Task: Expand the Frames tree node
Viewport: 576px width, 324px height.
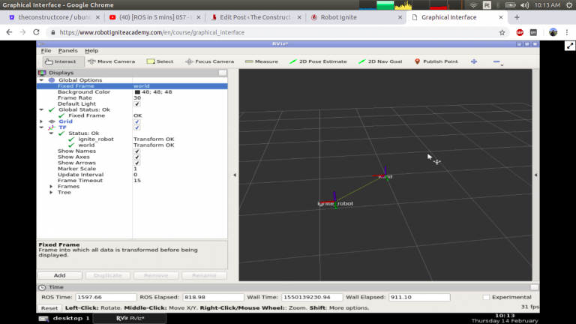Action: [x=51, y=186]
